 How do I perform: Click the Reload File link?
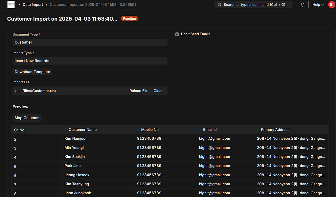coord(139,91)
